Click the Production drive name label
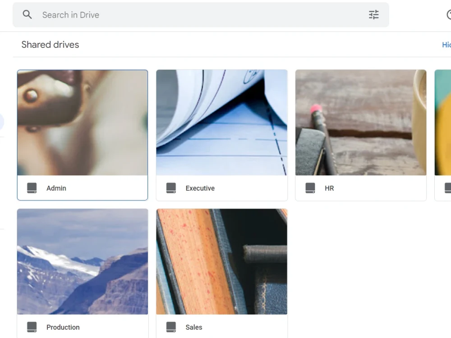 pyautogui.click(x=63, y=327)
